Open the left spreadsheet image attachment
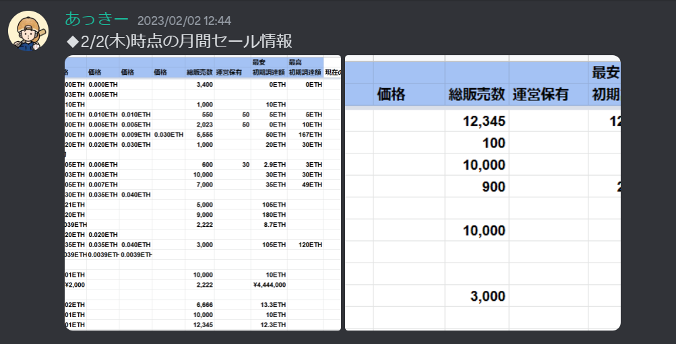 [203, 193]
